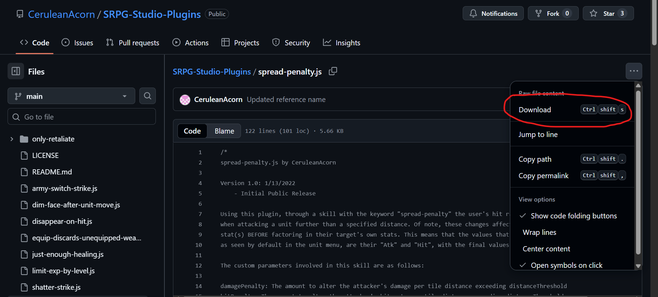The height and width of the screenshot is (297, 658).
Task: Open the main branch dropdown
Action: click(71, 96)
